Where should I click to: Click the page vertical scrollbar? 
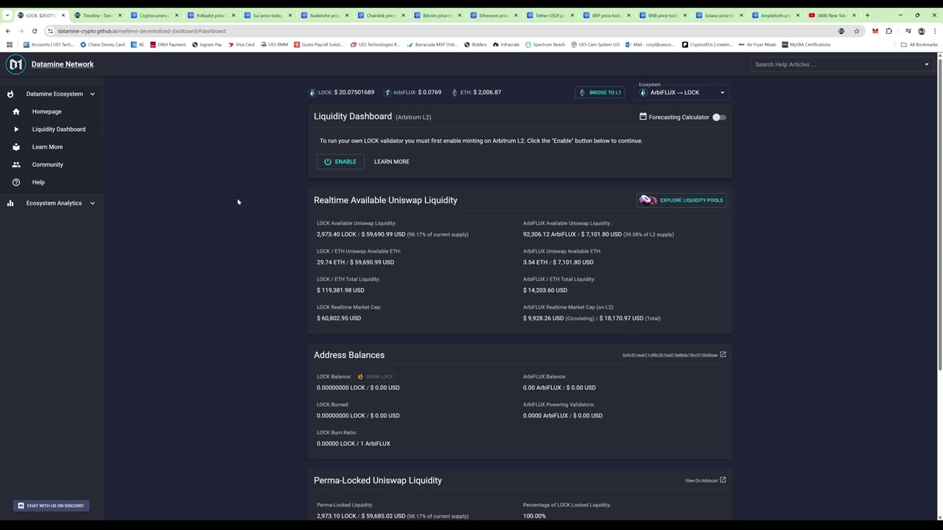pos(939,213)
